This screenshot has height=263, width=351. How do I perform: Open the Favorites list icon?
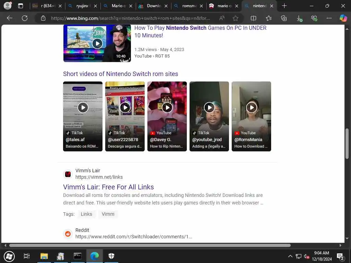[269, 18]
